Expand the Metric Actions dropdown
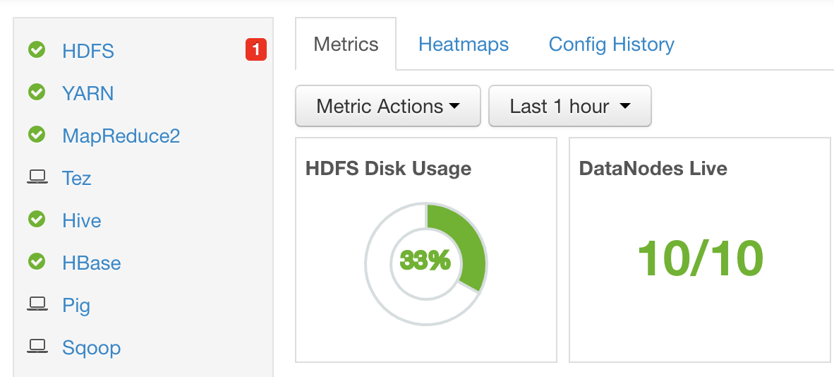 (388, 106)
